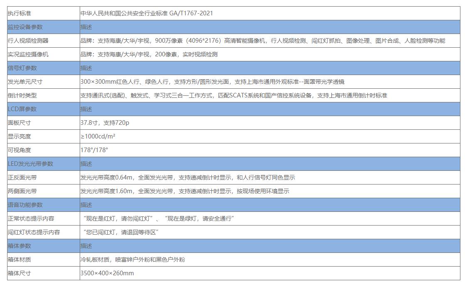This screenshot has width=465, height=284.
Task: Click the 两侧面光带 row label
Action: point(22,191)
